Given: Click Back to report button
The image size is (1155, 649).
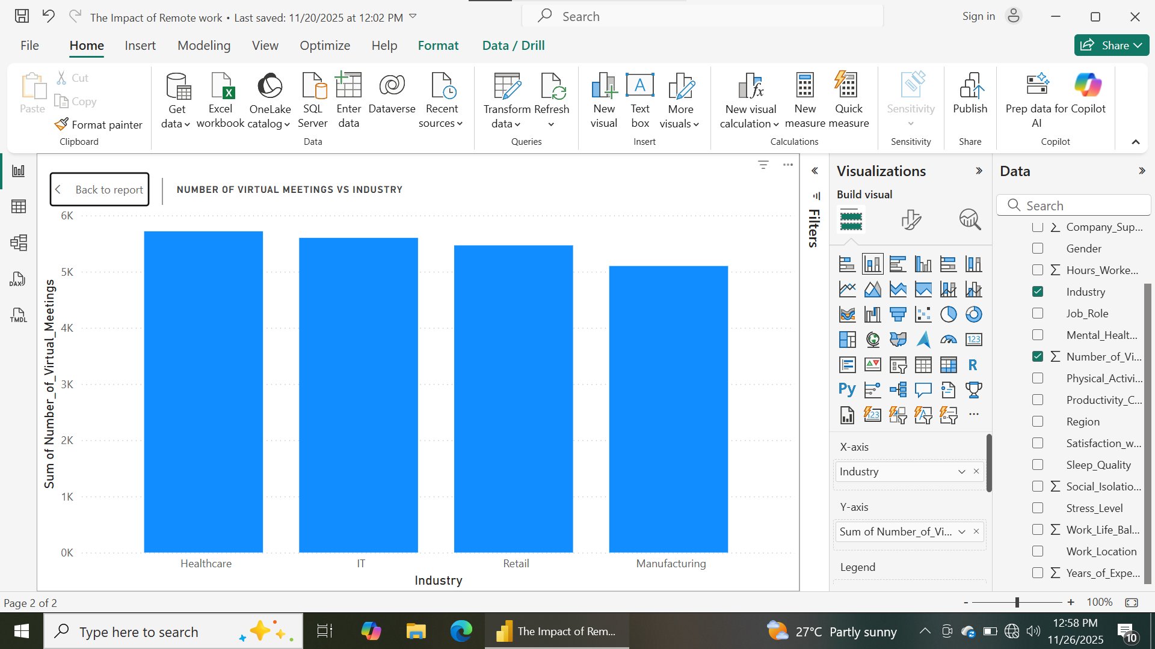Looking at the screenshot, I should click(100, 189).
